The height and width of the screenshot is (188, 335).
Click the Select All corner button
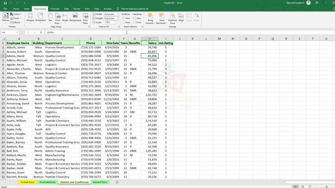(x=4, y=39)
